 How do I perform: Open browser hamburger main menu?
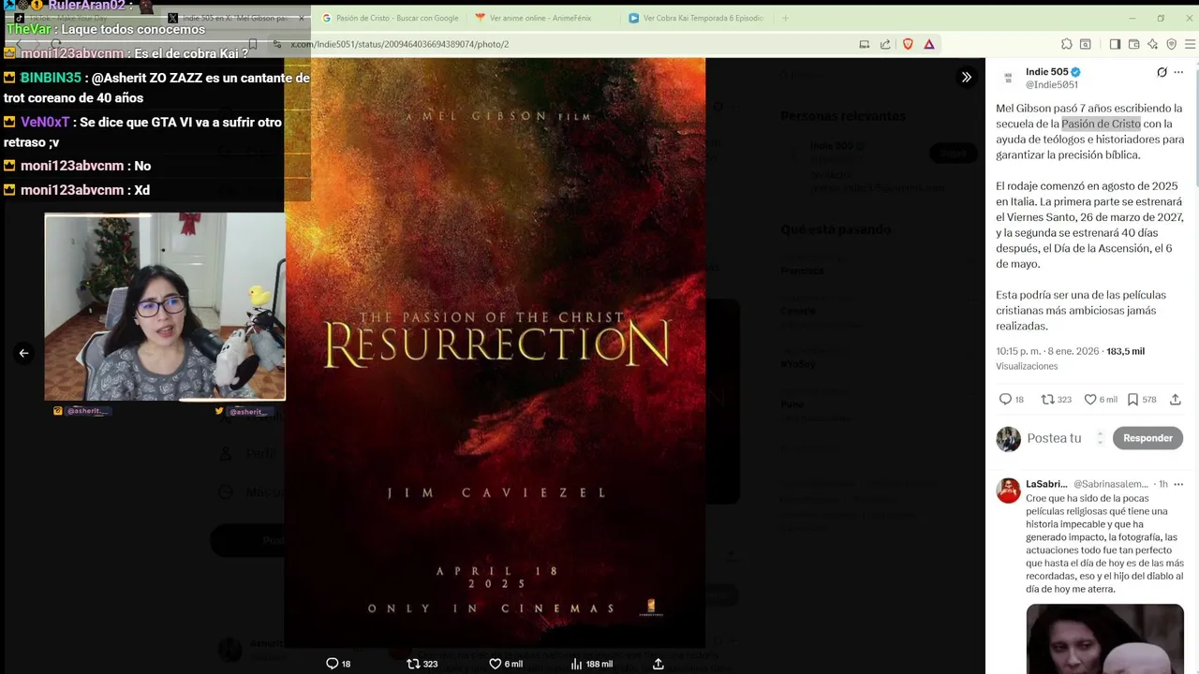[x=1190, y=44]
